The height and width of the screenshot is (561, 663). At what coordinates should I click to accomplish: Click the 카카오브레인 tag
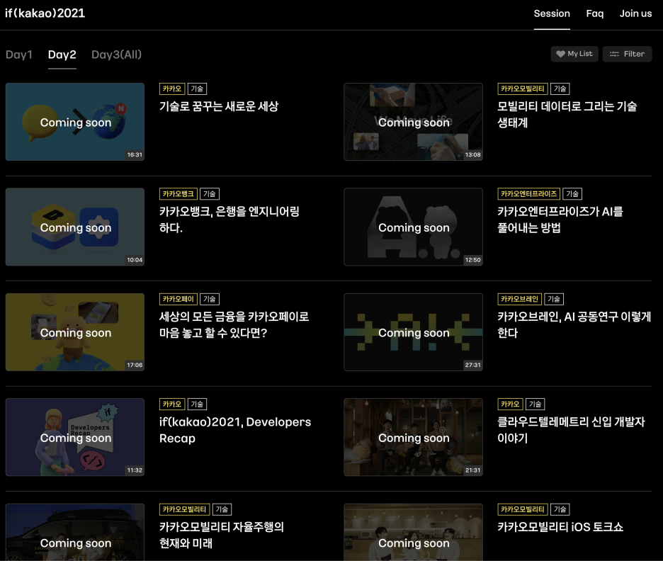coord(520,299)
